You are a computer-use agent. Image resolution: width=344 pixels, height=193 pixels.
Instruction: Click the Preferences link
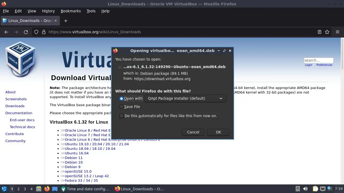324,65
